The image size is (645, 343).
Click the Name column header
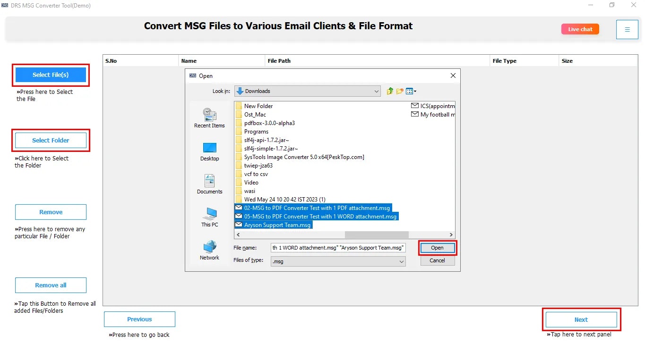(222, 61)
